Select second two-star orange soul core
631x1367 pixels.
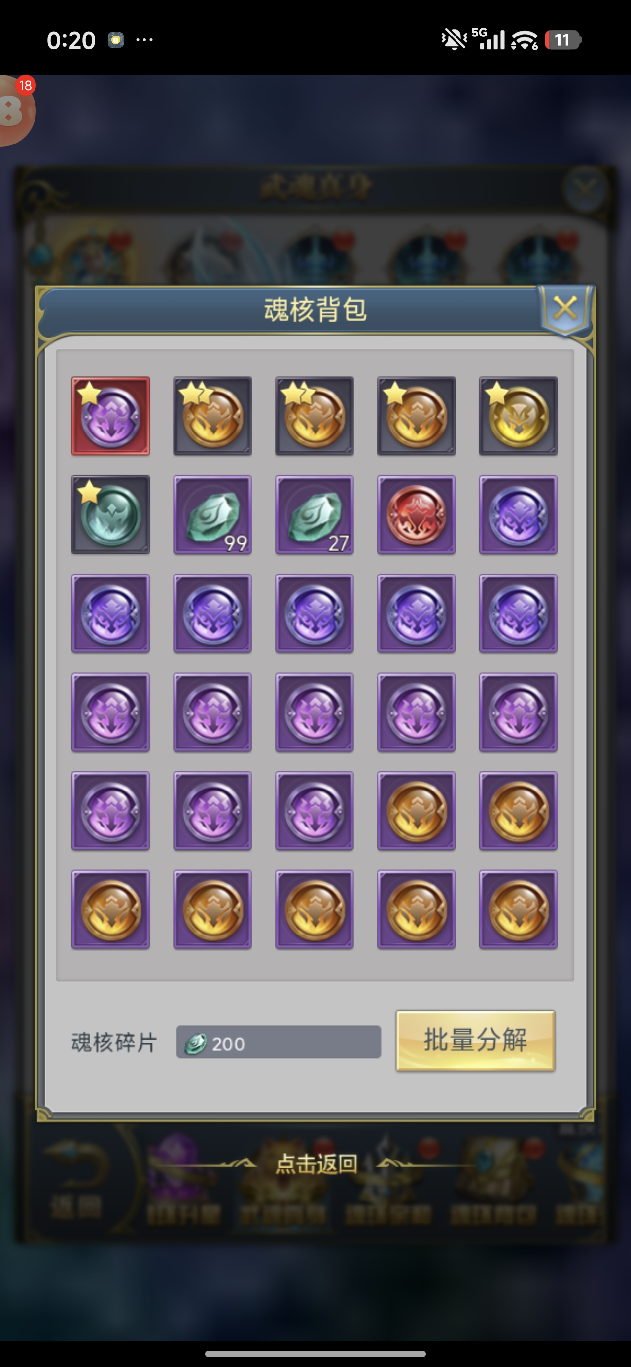click(314, 416)
